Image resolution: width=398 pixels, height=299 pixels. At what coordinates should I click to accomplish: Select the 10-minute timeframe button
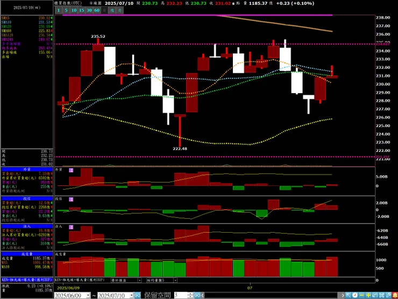(74, 10)
